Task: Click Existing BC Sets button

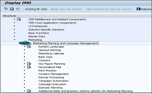Action: 36,9
